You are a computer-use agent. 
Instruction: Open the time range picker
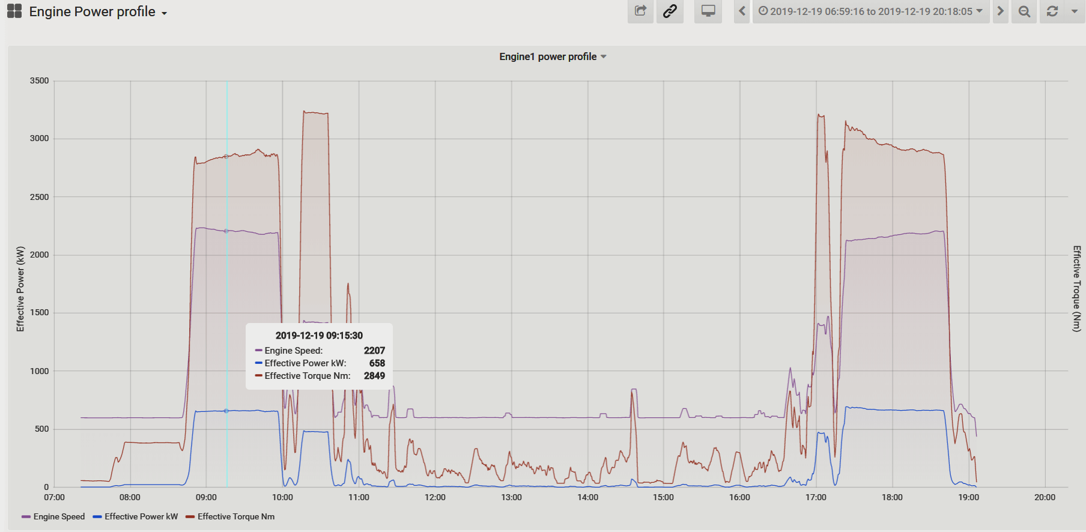[x=871, y=11]
